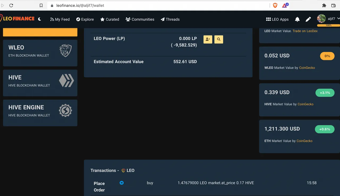This screenshot has width=340, height=196.
Task: Toggle dark mode moon icon
Action: (40, 19)
